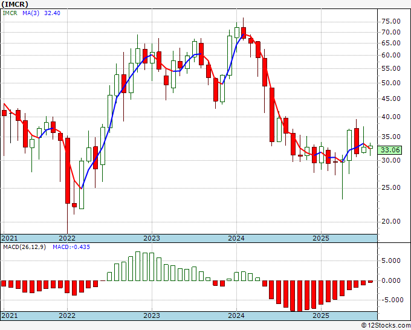Click the 75.00 price axis label
Viewport: 411px width, 330px height.
[391, 22]
